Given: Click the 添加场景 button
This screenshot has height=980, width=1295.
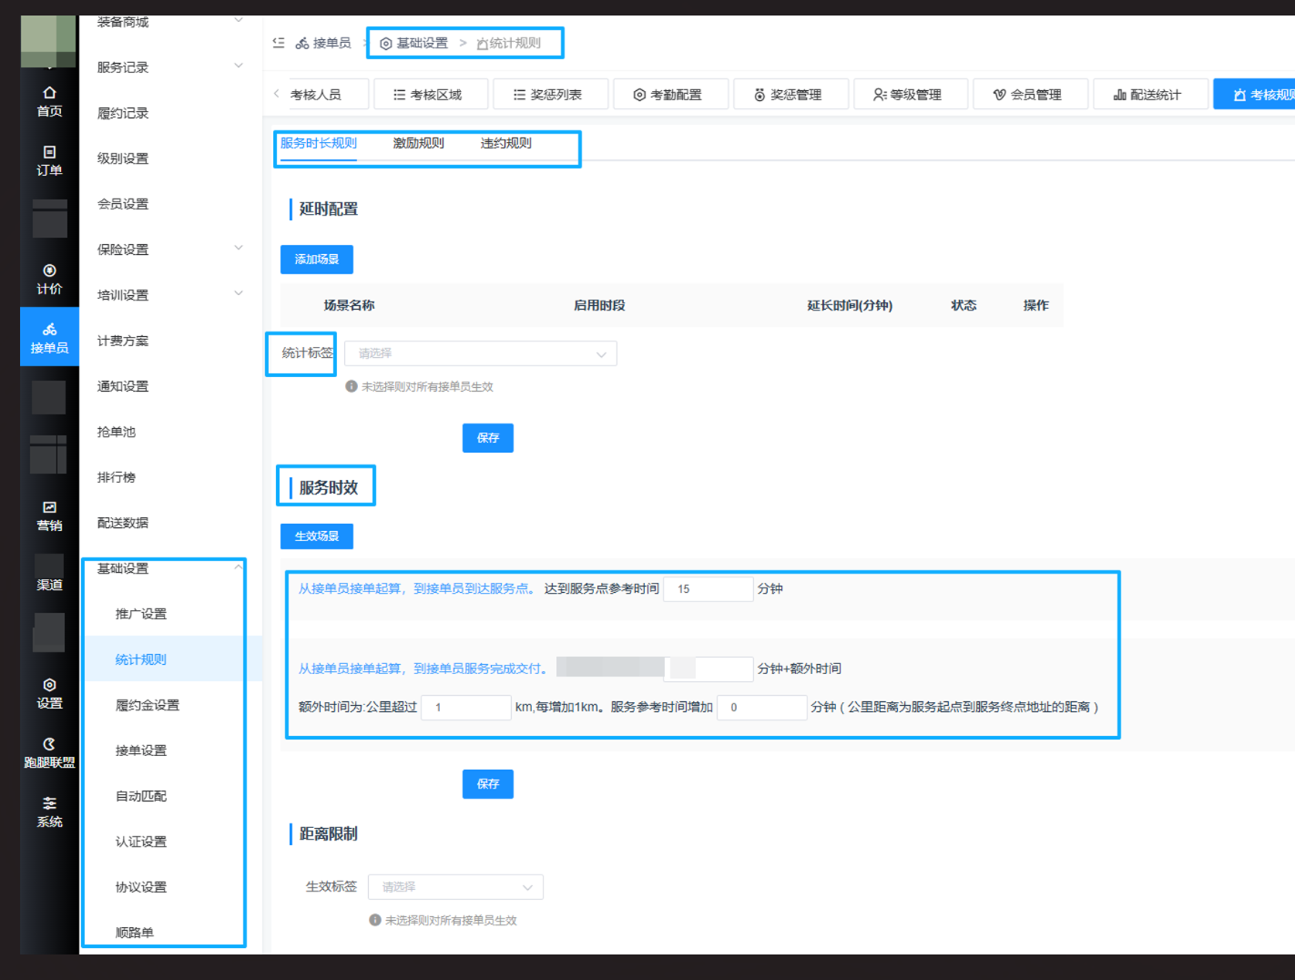Looking at the screenshot, I should [317, 260].
